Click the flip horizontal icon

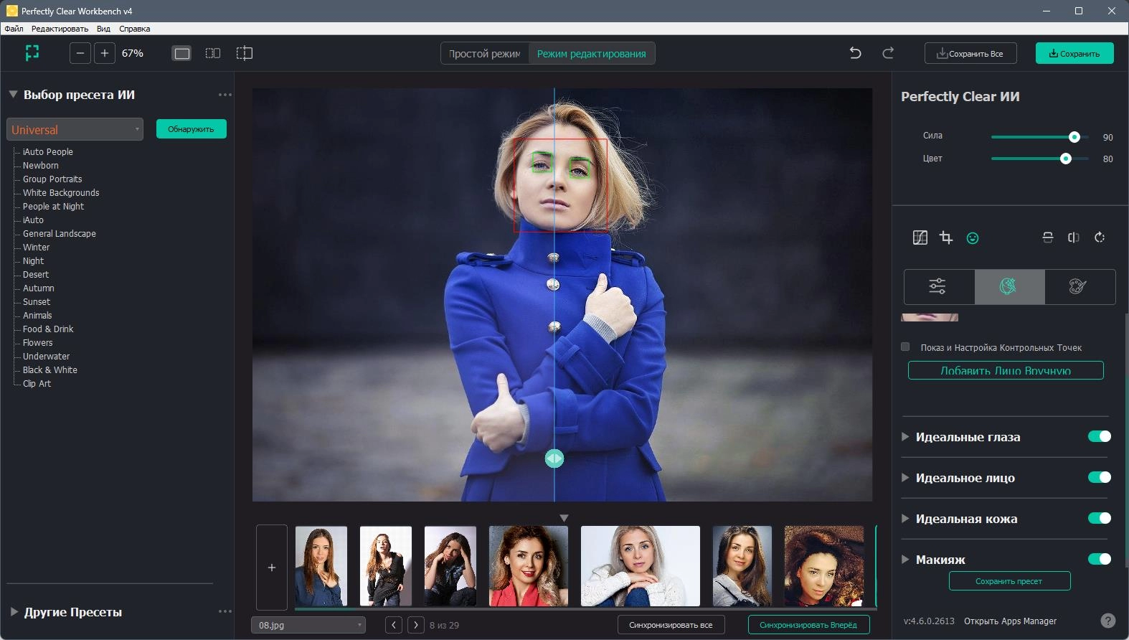coord(1074,237)
